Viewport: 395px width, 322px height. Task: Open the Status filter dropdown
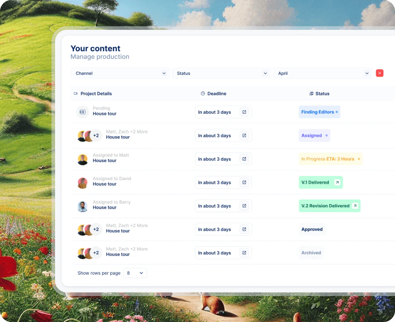click(x=221, y=73)
